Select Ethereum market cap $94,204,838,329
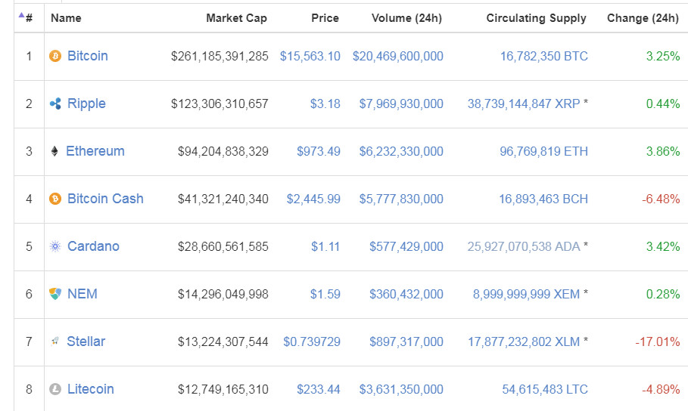688x411 pixels. click(x=223, y=152)
